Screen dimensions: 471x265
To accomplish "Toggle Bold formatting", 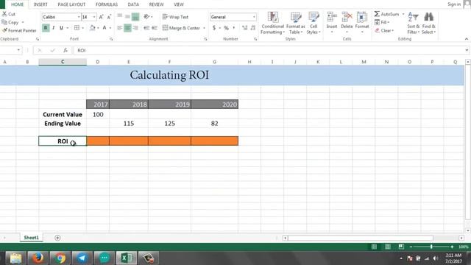I will coord(46,28).
